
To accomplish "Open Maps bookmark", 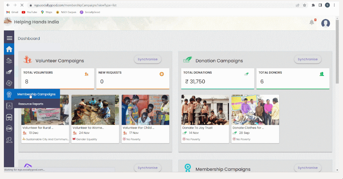I will 47,12.
